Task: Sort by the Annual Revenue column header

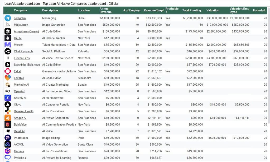Action: coord(105,10)
